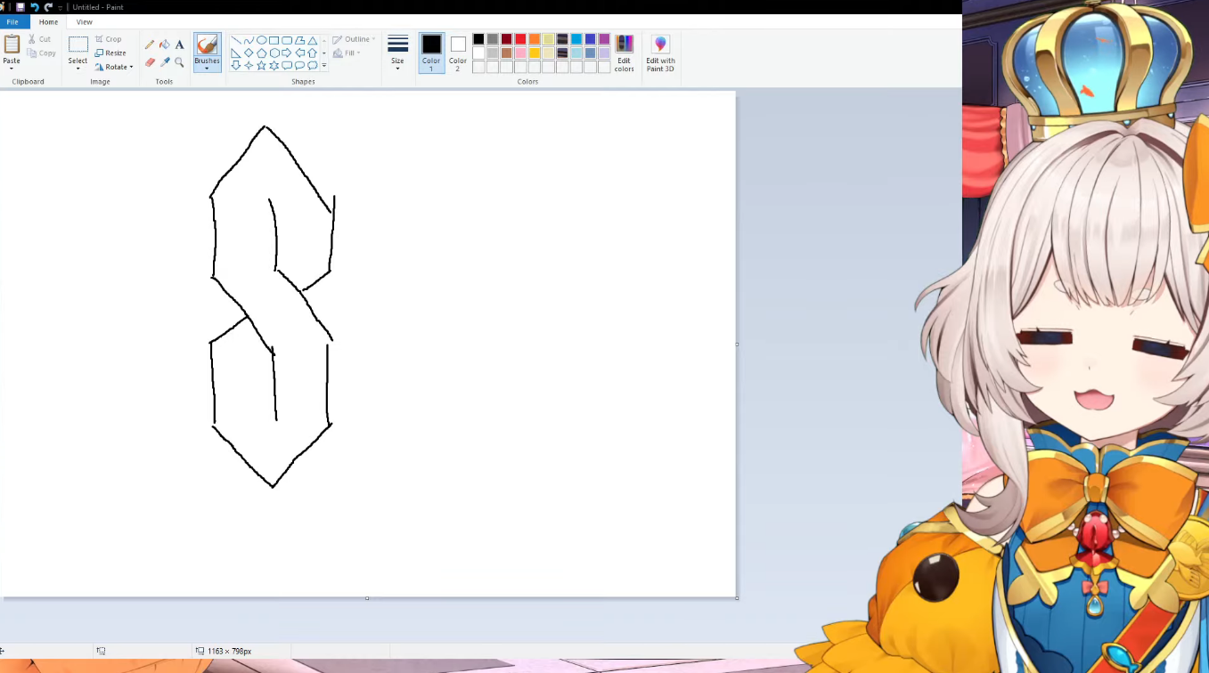The image size is (1209, 673).
Task: Choose the Five-point star shape
Action: tap(262, 66)
